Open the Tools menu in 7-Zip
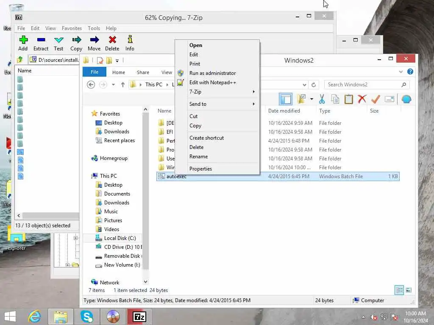The image size is (434, 325). click(94, 28)
